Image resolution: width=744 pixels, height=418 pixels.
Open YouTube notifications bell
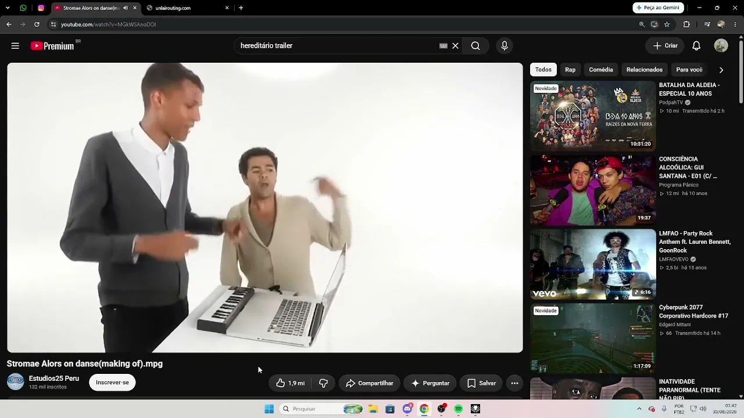coord(696,46)
